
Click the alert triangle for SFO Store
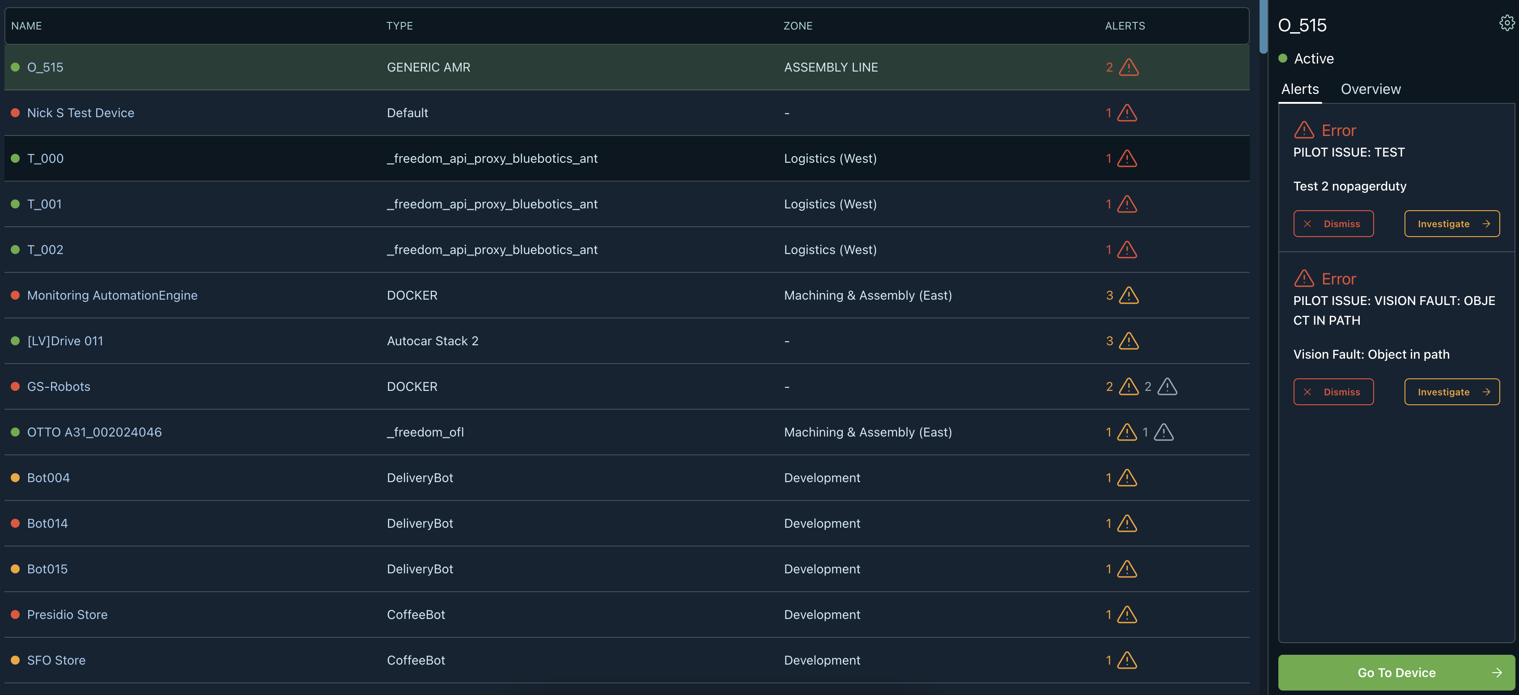click(x=1127, y=660)
